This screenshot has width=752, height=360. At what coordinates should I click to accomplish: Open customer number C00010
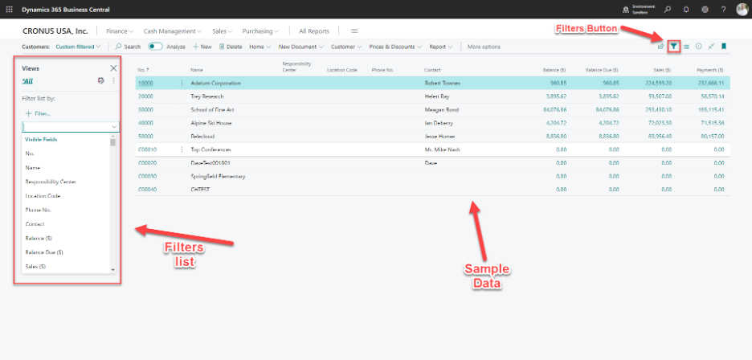[147, 149]
